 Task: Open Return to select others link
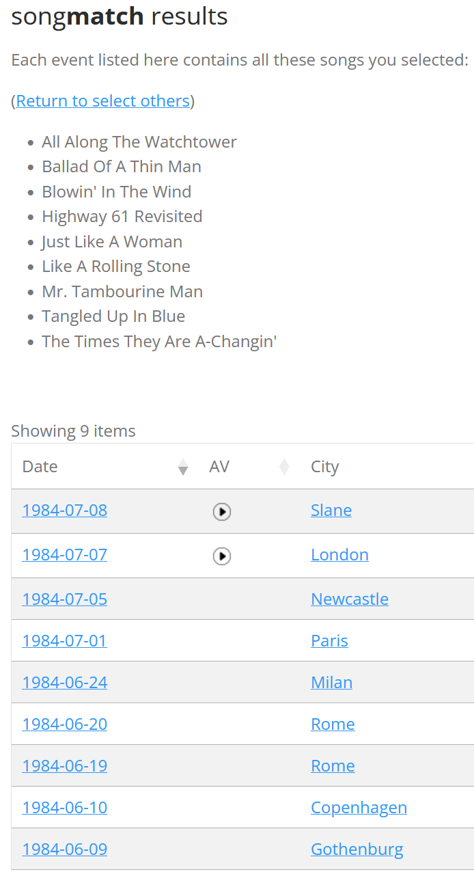(x=103, y=101)
